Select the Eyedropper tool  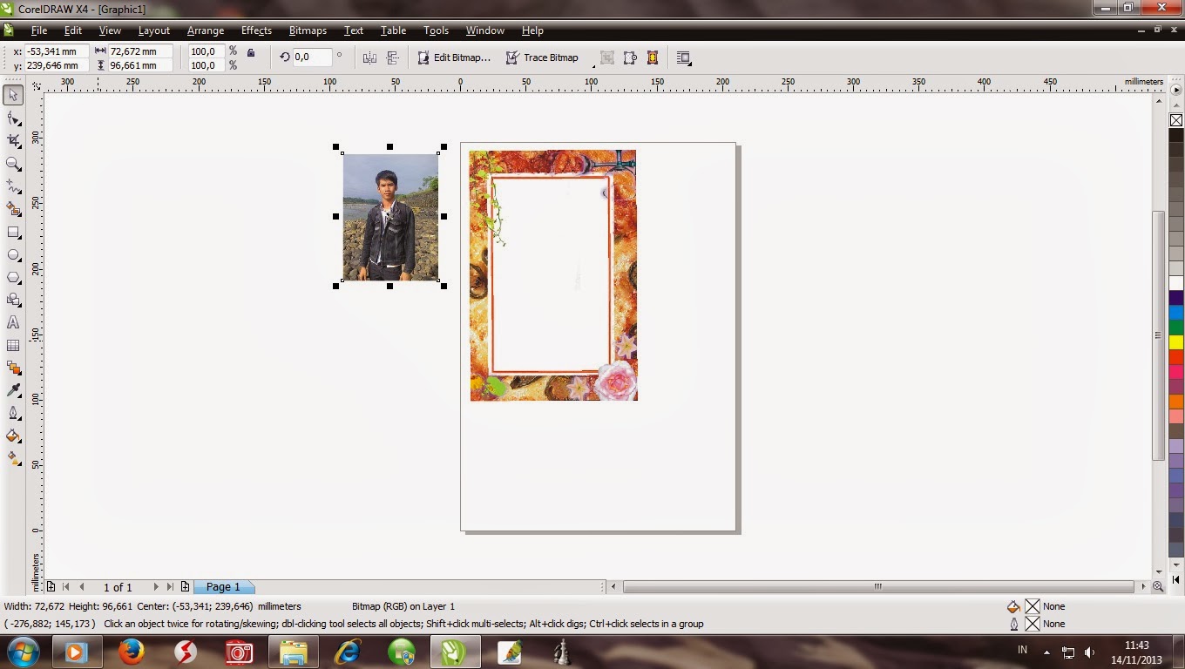click(x=13, y=390)
